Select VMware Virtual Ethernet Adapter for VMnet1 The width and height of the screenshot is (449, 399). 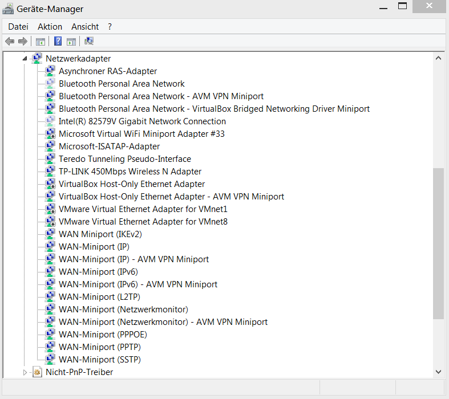[143, 209]
